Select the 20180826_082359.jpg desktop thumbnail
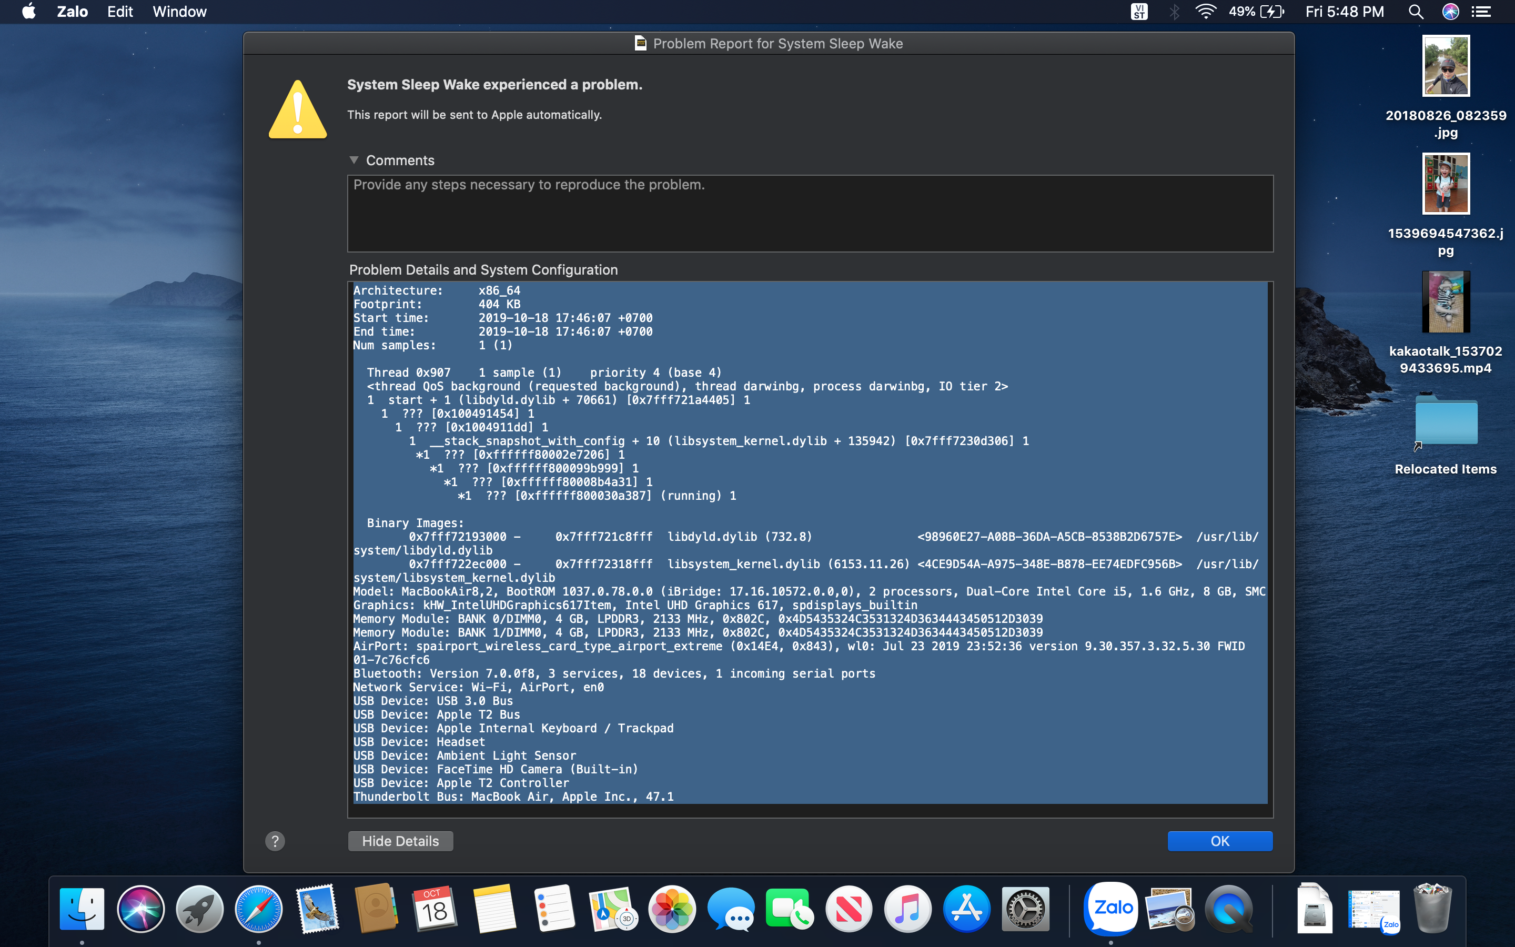The width and height of the screenshot is (1515, 947). click(x=1446, y=66)
